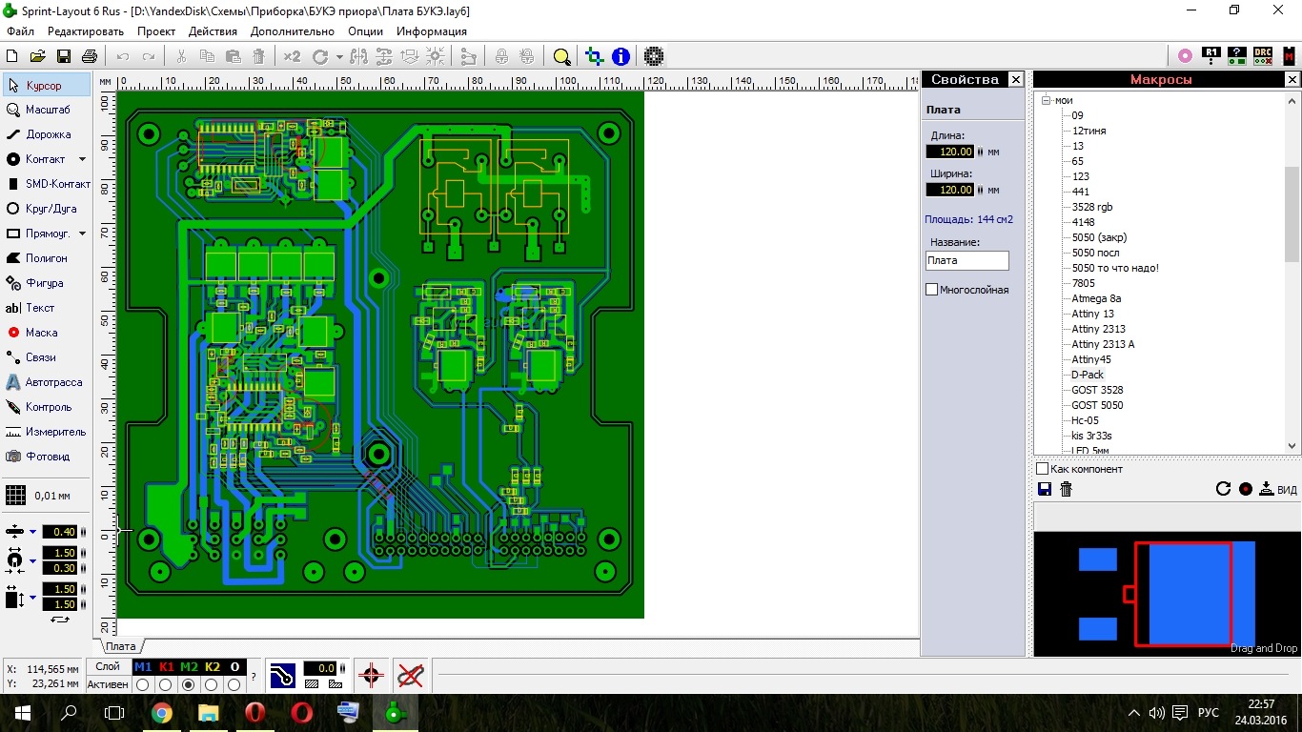This screenshot has width=1302, height=732.
Task: Check the Как компонент option below Макросы
Action: [x=1042, y=468]
